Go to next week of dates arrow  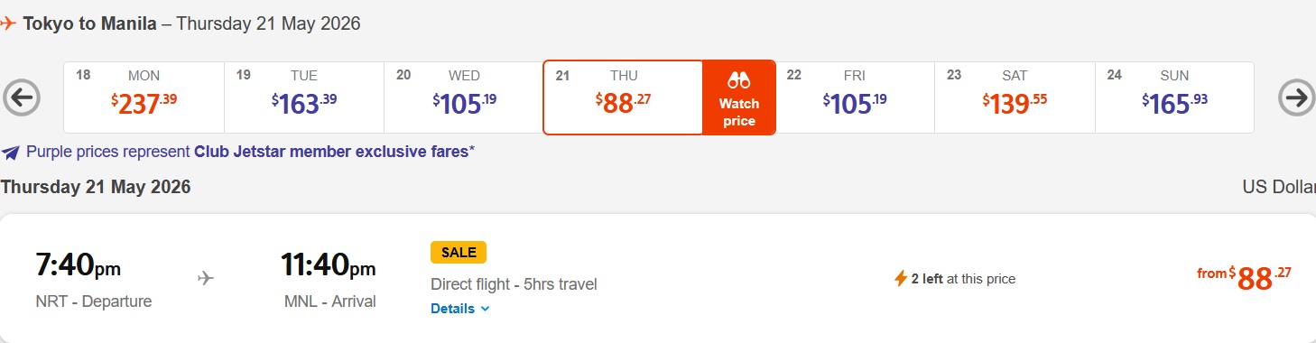1297,97
